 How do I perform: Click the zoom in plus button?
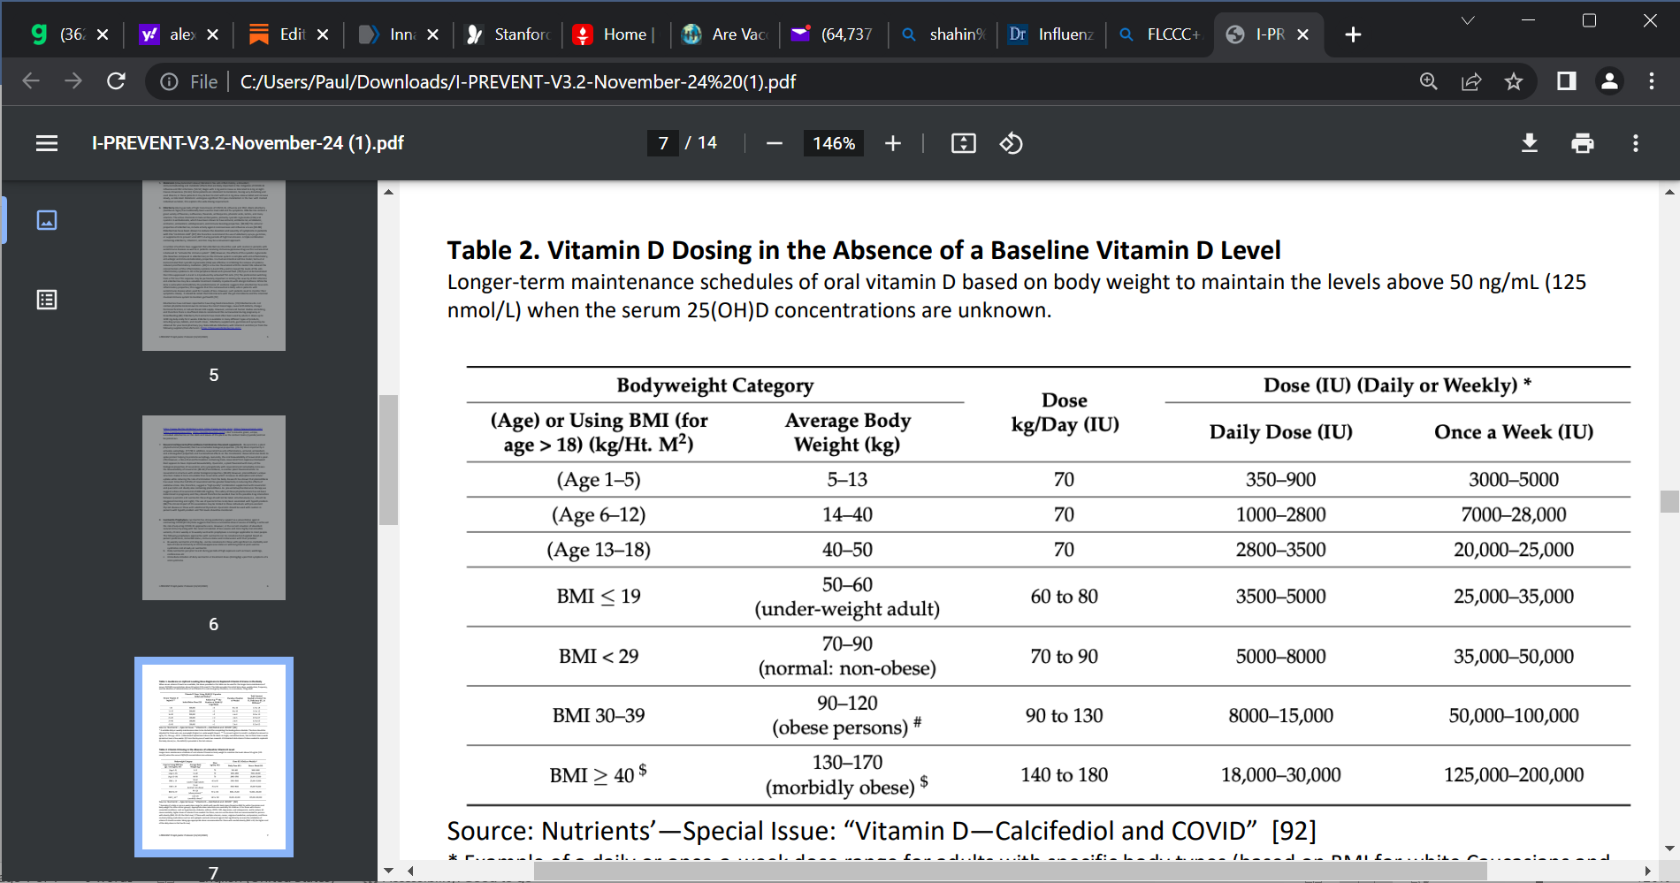pos(893,143)
